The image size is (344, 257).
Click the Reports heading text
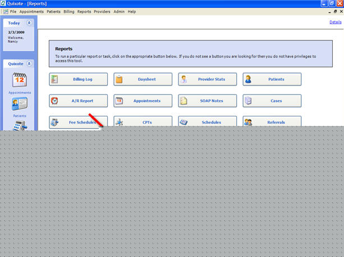tap(63, 49)
